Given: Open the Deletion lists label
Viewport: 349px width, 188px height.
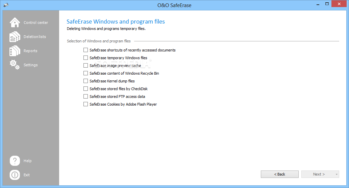Looking at the screenshot, I should tap(35, 37).
